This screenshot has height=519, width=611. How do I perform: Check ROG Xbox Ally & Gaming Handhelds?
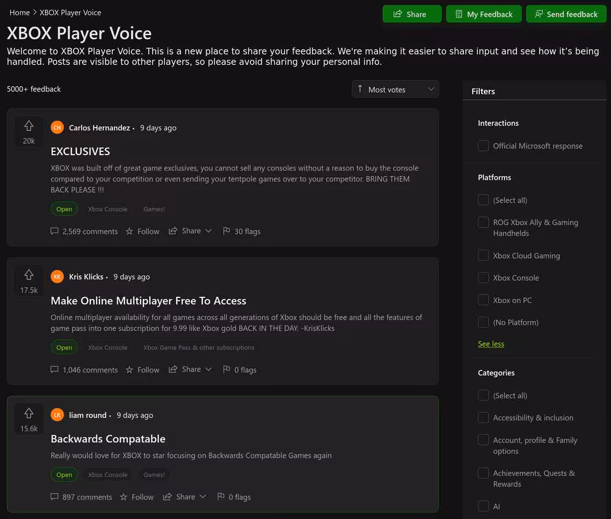[x=483, y=222]
